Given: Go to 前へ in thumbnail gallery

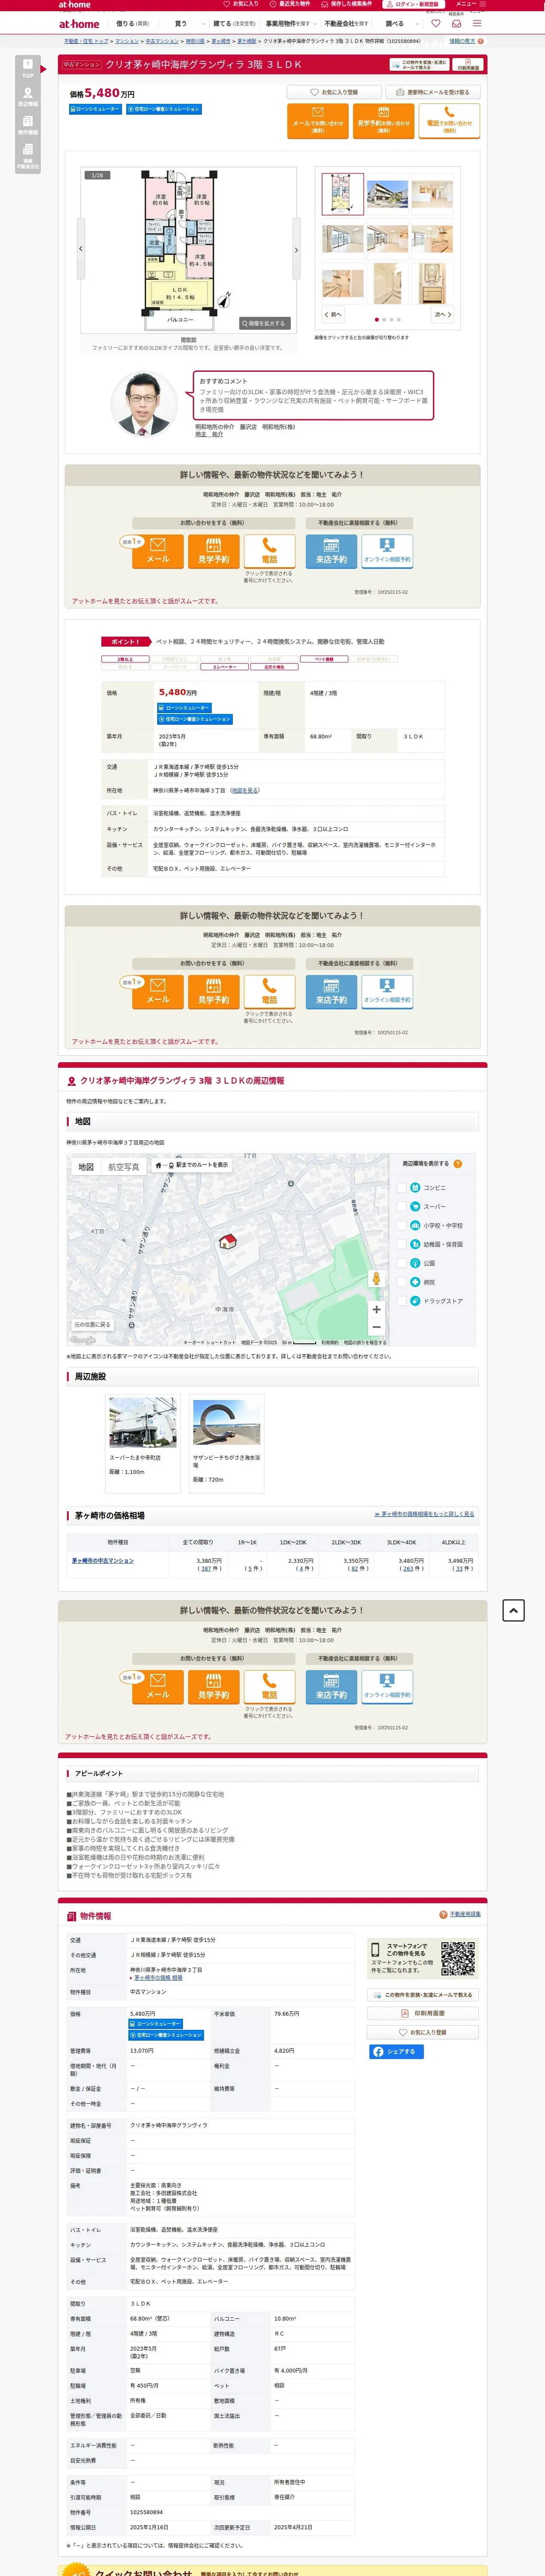Looking at the screenshot, I should pyautogui.click(x=333, y=314).
